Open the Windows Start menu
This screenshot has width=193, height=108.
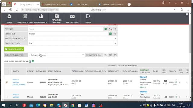[3, 105]
